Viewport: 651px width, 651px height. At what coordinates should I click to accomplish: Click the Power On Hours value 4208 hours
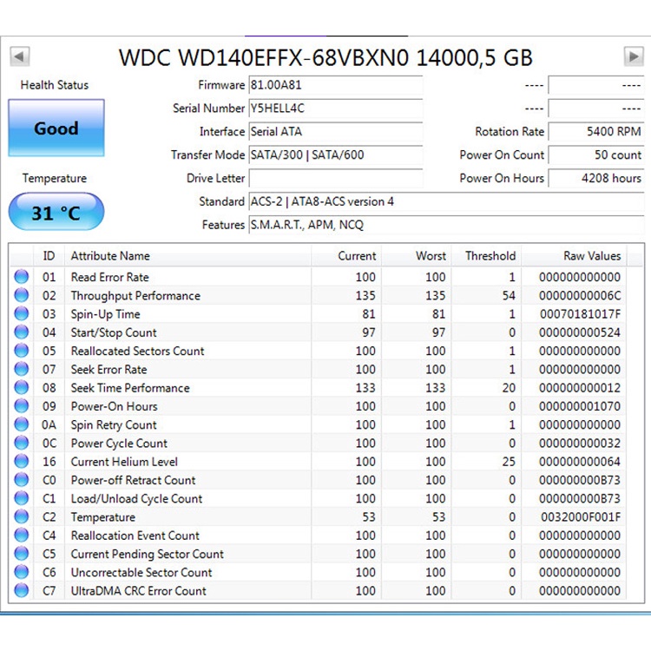pos(596,178)
